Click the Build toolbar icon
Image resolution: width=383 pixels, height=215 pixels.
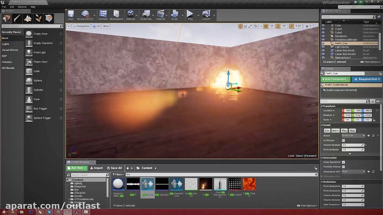(174, 15)
